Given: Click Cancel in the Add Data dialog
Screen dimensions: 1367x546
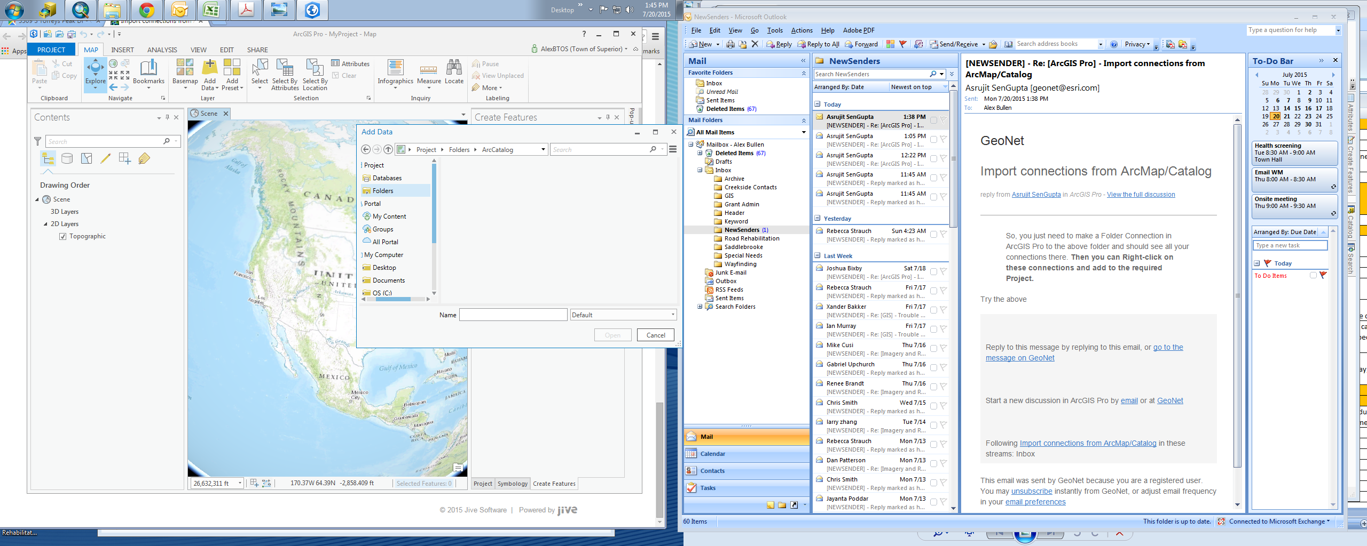Looking at the screenshot, I should (x=656, y=335).
